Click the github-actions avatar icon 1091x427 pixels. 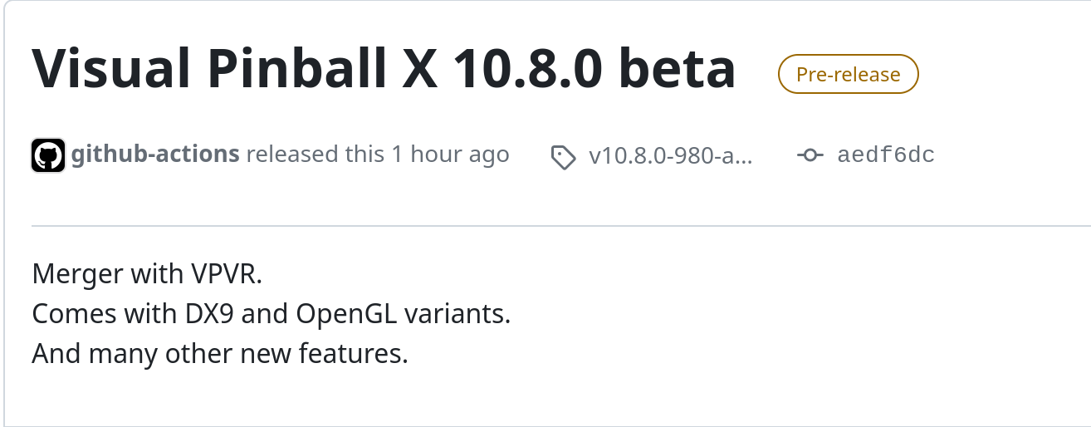click(48, 155)
